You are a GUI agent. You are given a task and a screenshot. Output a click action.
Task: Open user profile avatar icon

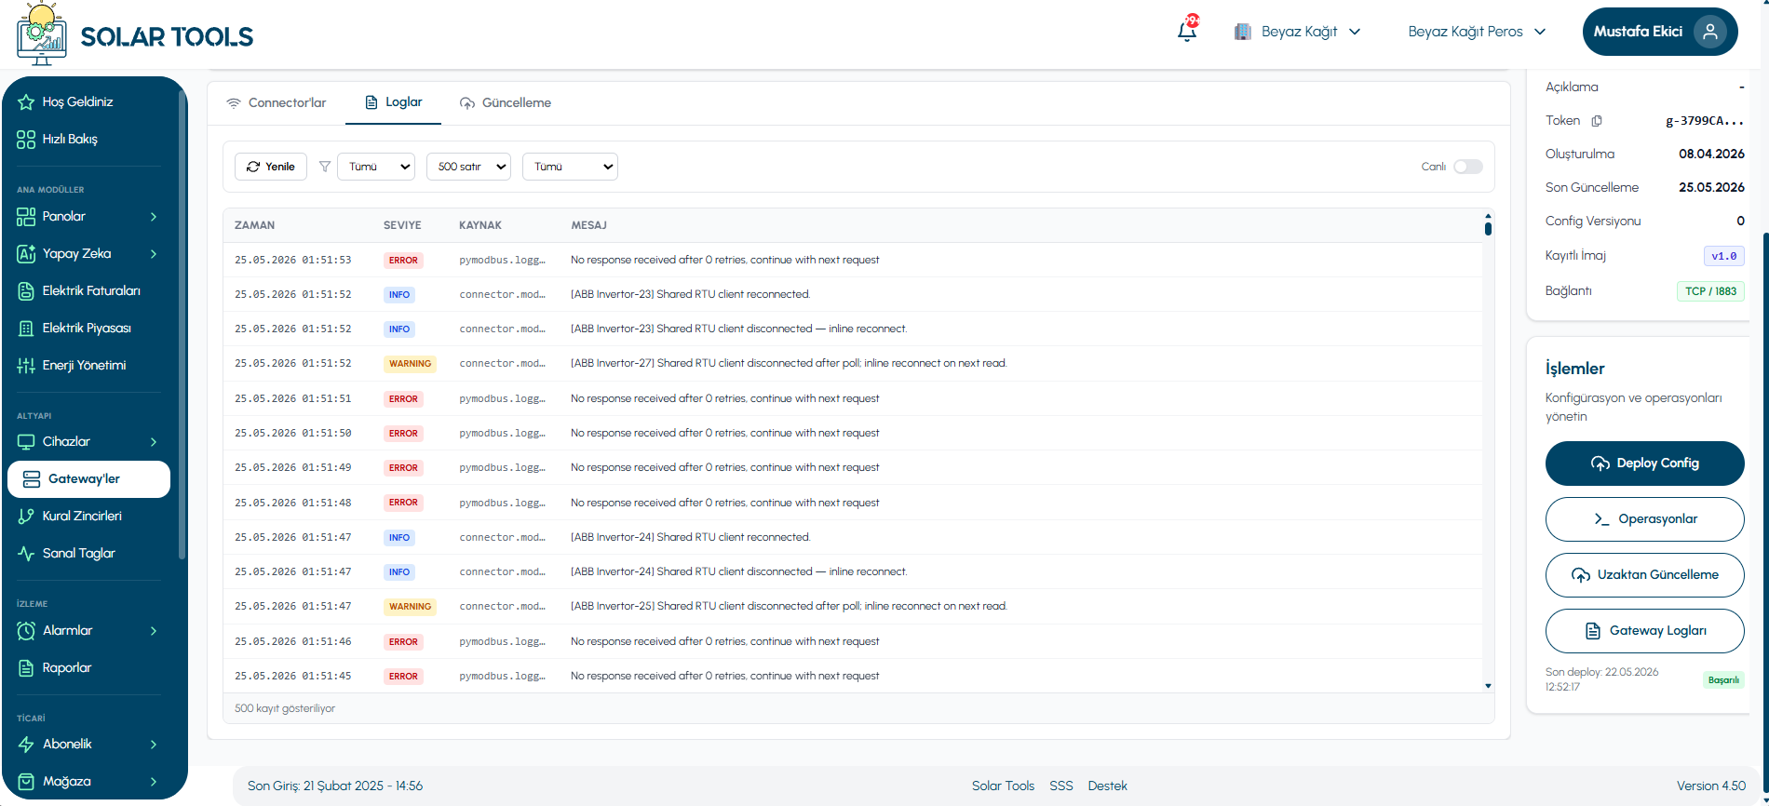tap(1710, 32)
